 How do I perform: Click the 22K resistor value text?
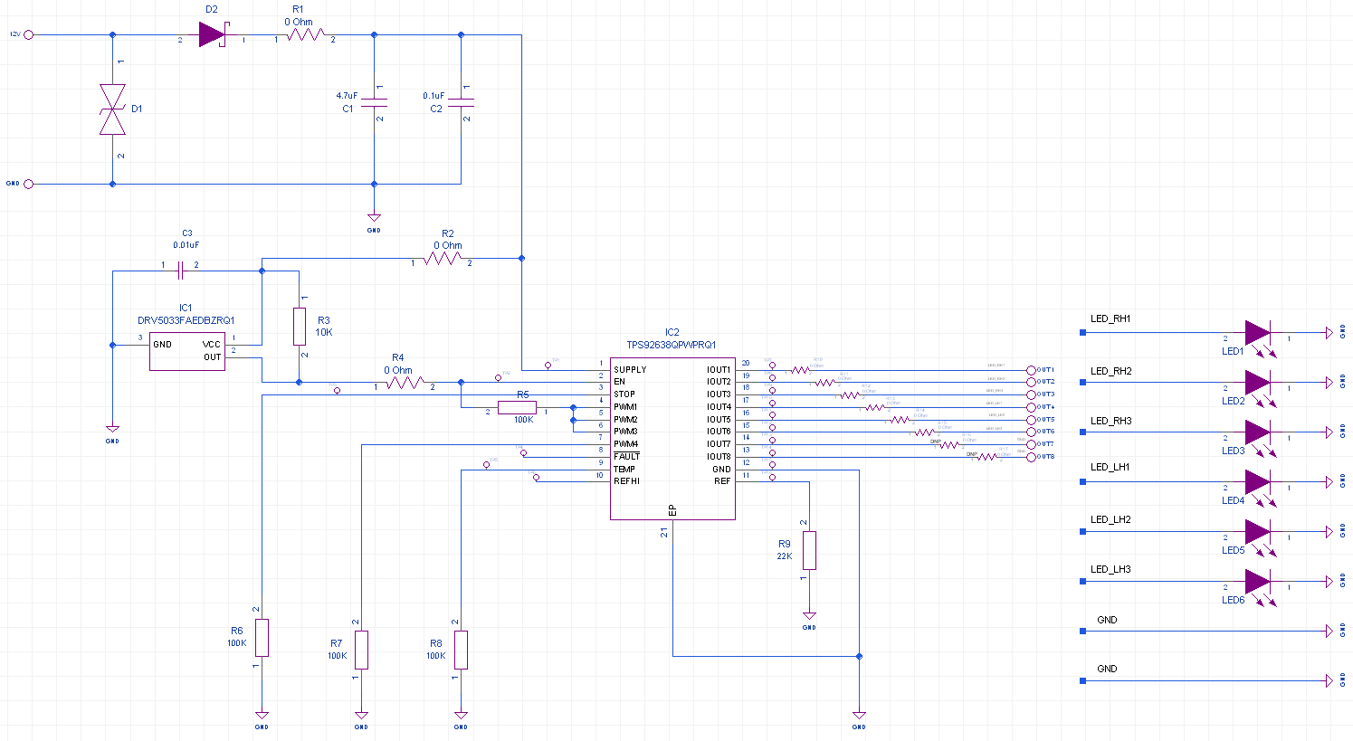point(785,556)
